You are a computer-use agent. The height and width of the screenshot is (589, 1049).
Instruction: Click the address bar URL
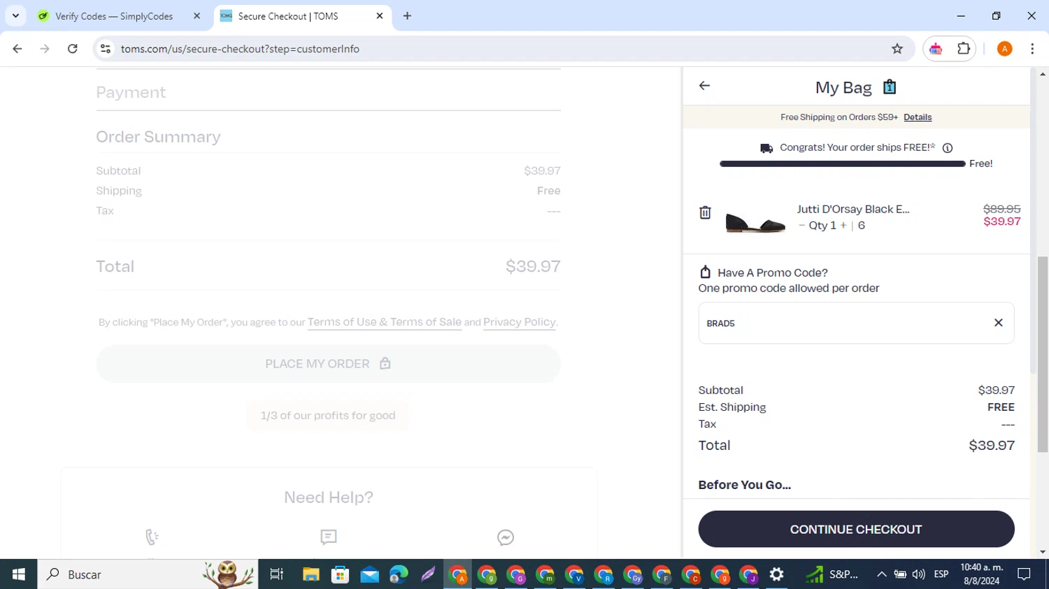240,49
